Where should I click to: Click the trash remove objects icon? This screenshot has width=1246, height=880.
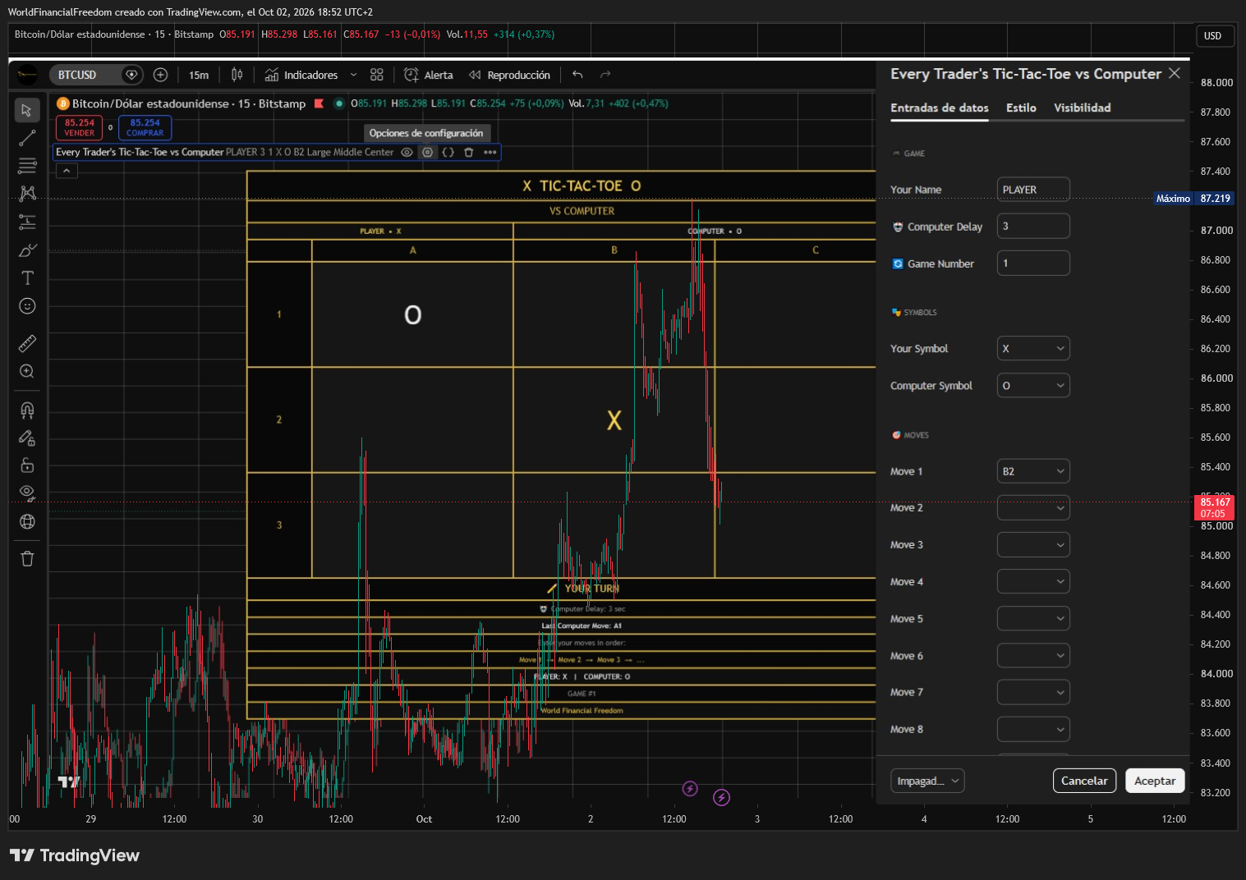[x=27, y=559]
